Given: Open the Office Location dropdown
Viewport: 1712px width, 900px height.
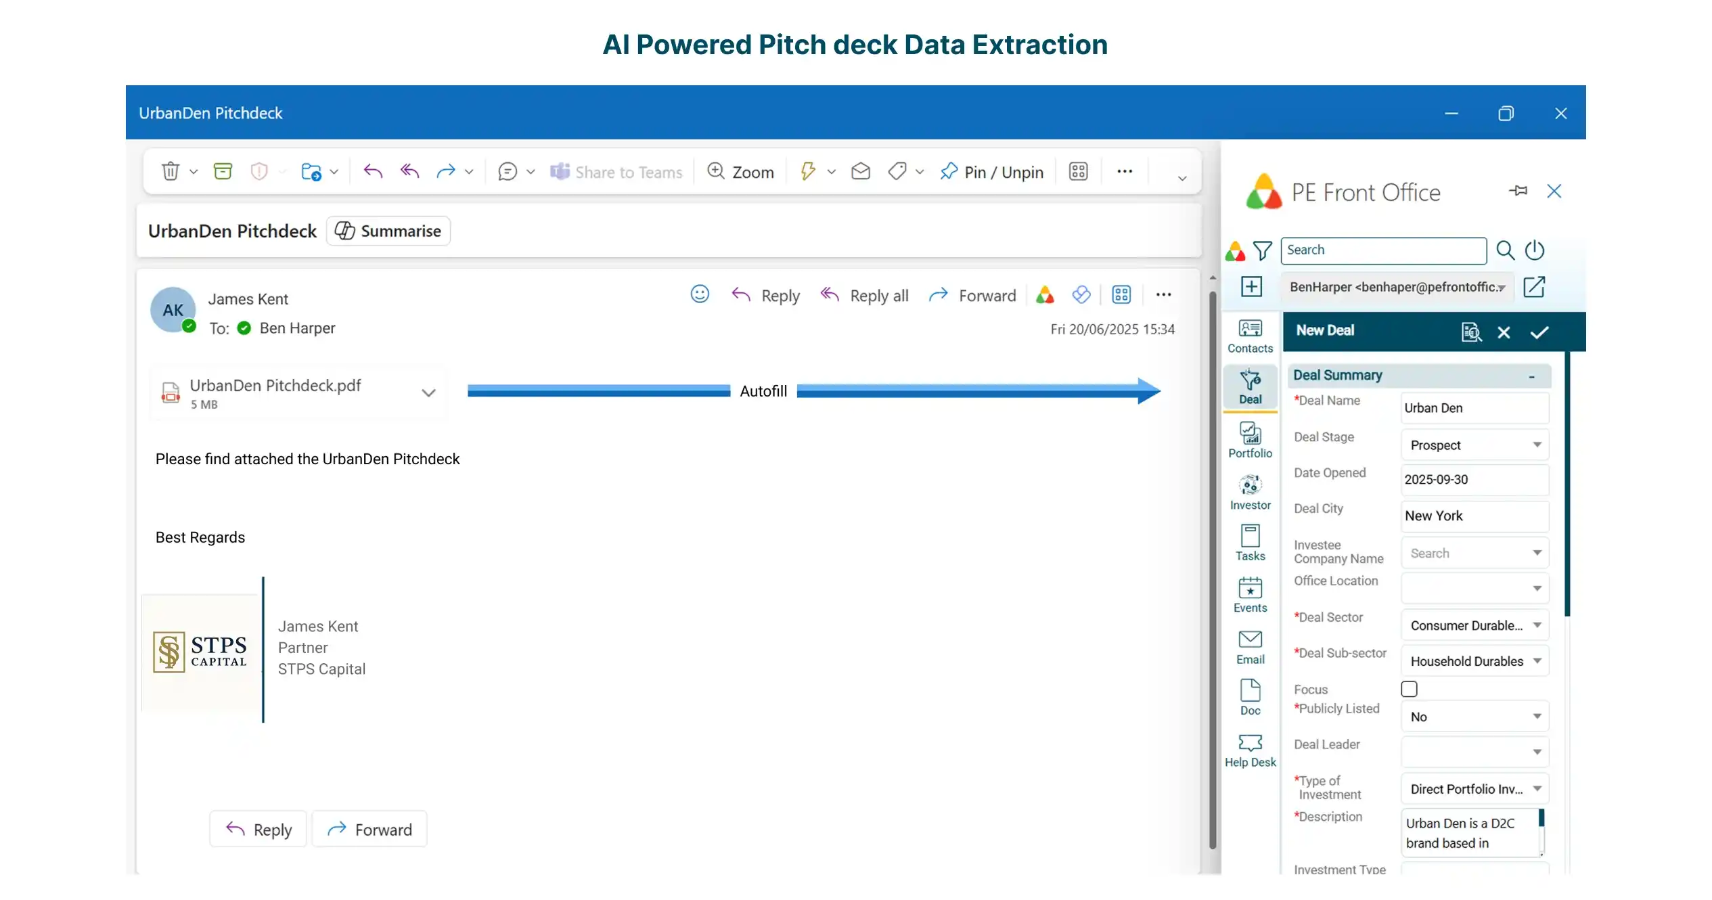Looking at the screenshot, I should click(x=1474, y=588).
